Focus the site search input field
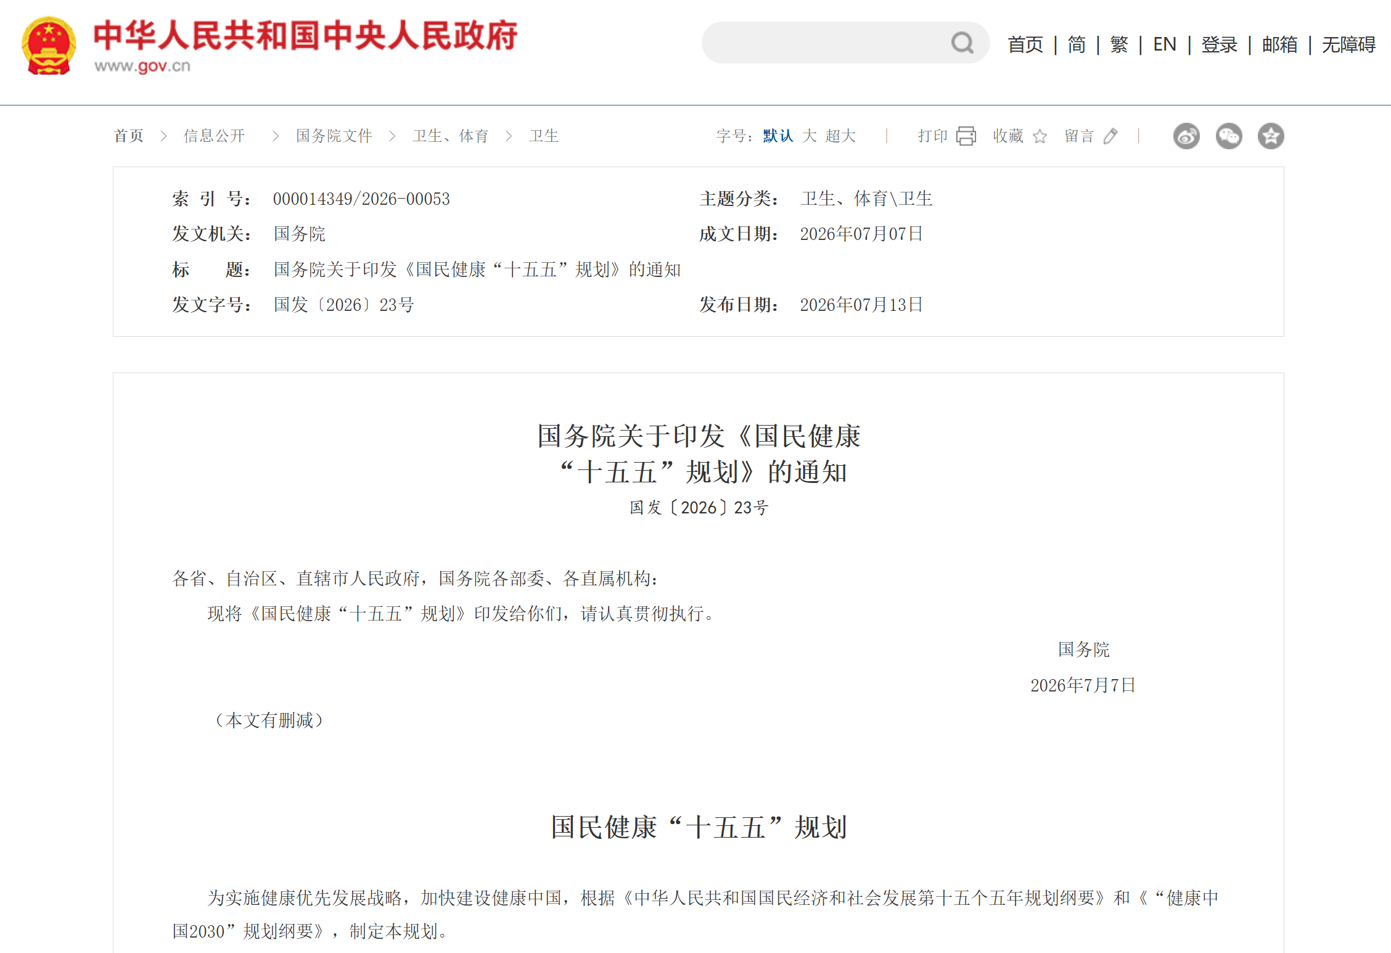 (x=826, y=43)
